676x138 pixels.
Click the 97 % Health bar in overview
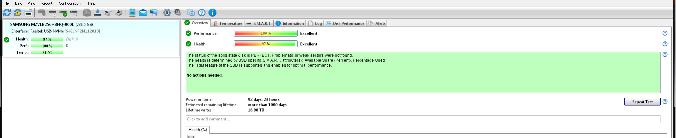[x=265, y=44]
